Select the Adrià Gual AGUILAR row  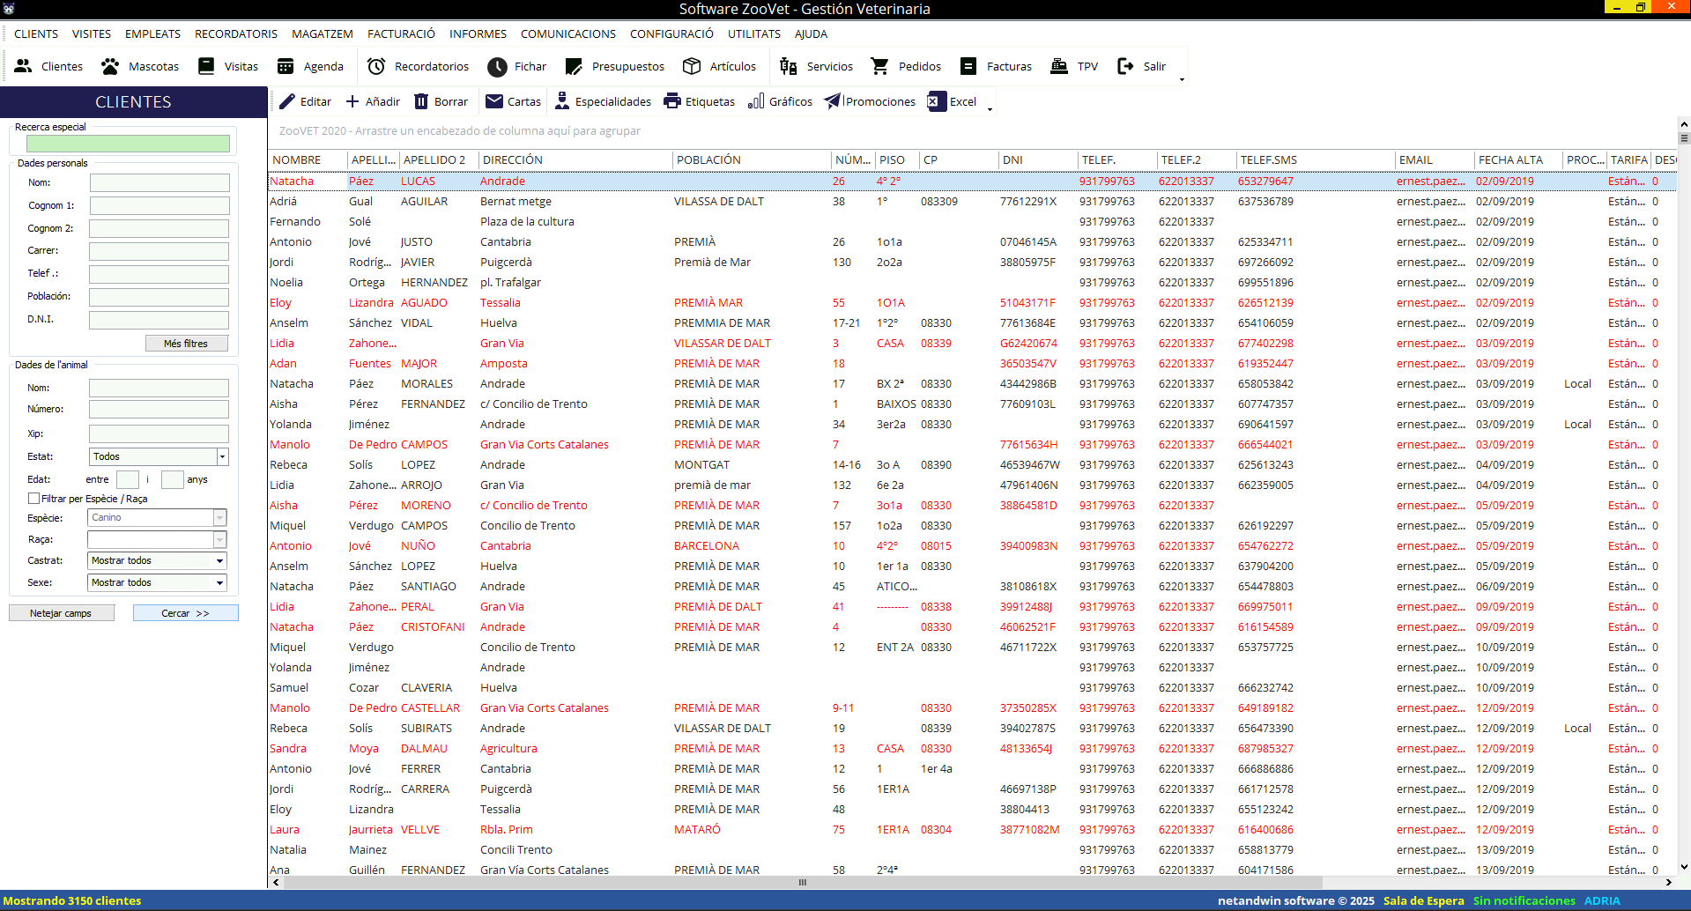click(x=972, y=202)
